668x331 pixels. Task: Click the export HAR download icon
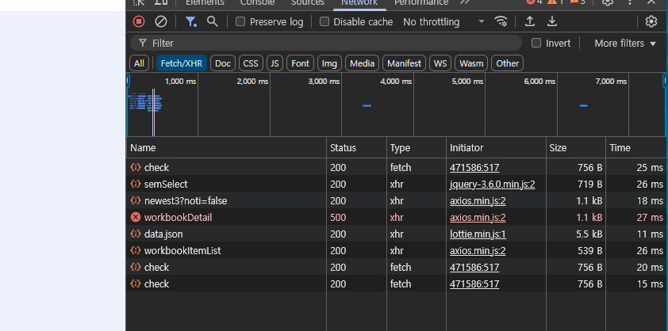[x=552, y=21]
